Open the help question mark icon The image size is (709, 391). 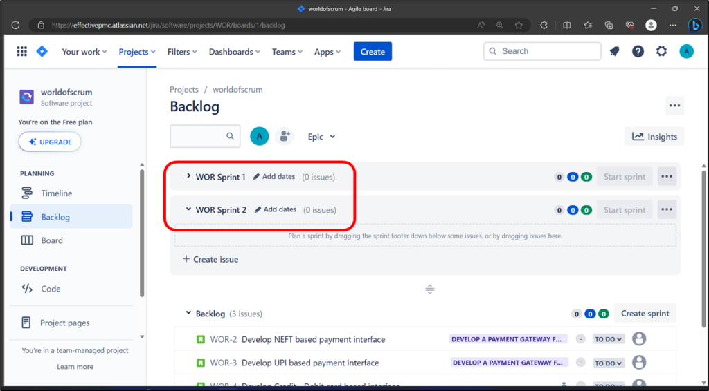coord(638,51)
